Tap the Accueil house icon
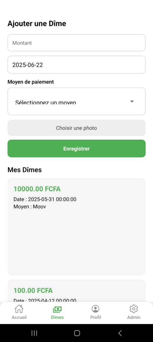The width and height of the screenshot is (153, 342). tap(19, 309)
